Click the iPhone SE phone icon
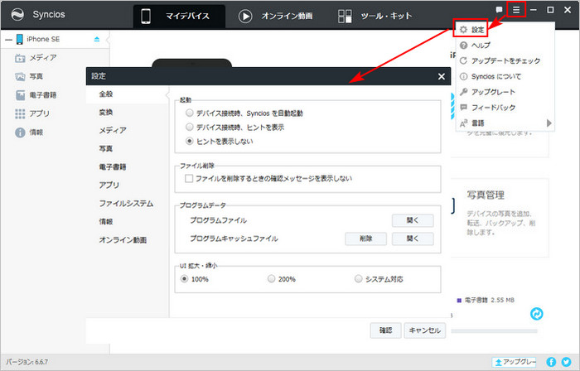580x371 pixels. (19, 39)
